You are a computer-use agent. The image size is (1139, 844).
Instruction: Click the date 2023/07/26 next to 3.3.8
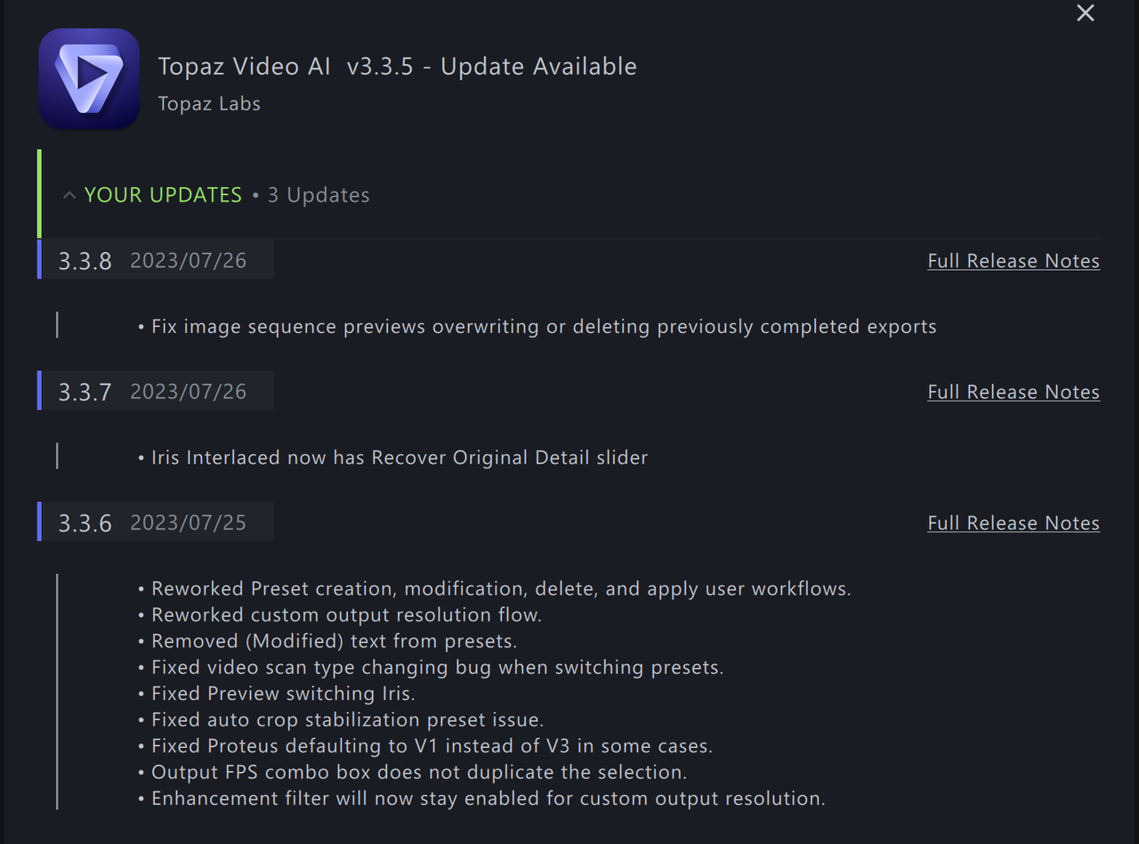[x=188, y=259]
